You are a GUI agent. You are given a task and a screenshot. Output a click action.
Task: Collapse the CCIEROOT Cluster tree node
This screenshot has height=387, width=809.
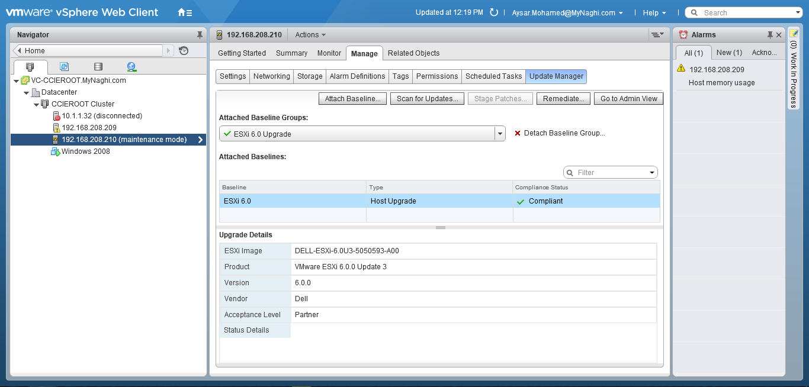coord(36,104)
